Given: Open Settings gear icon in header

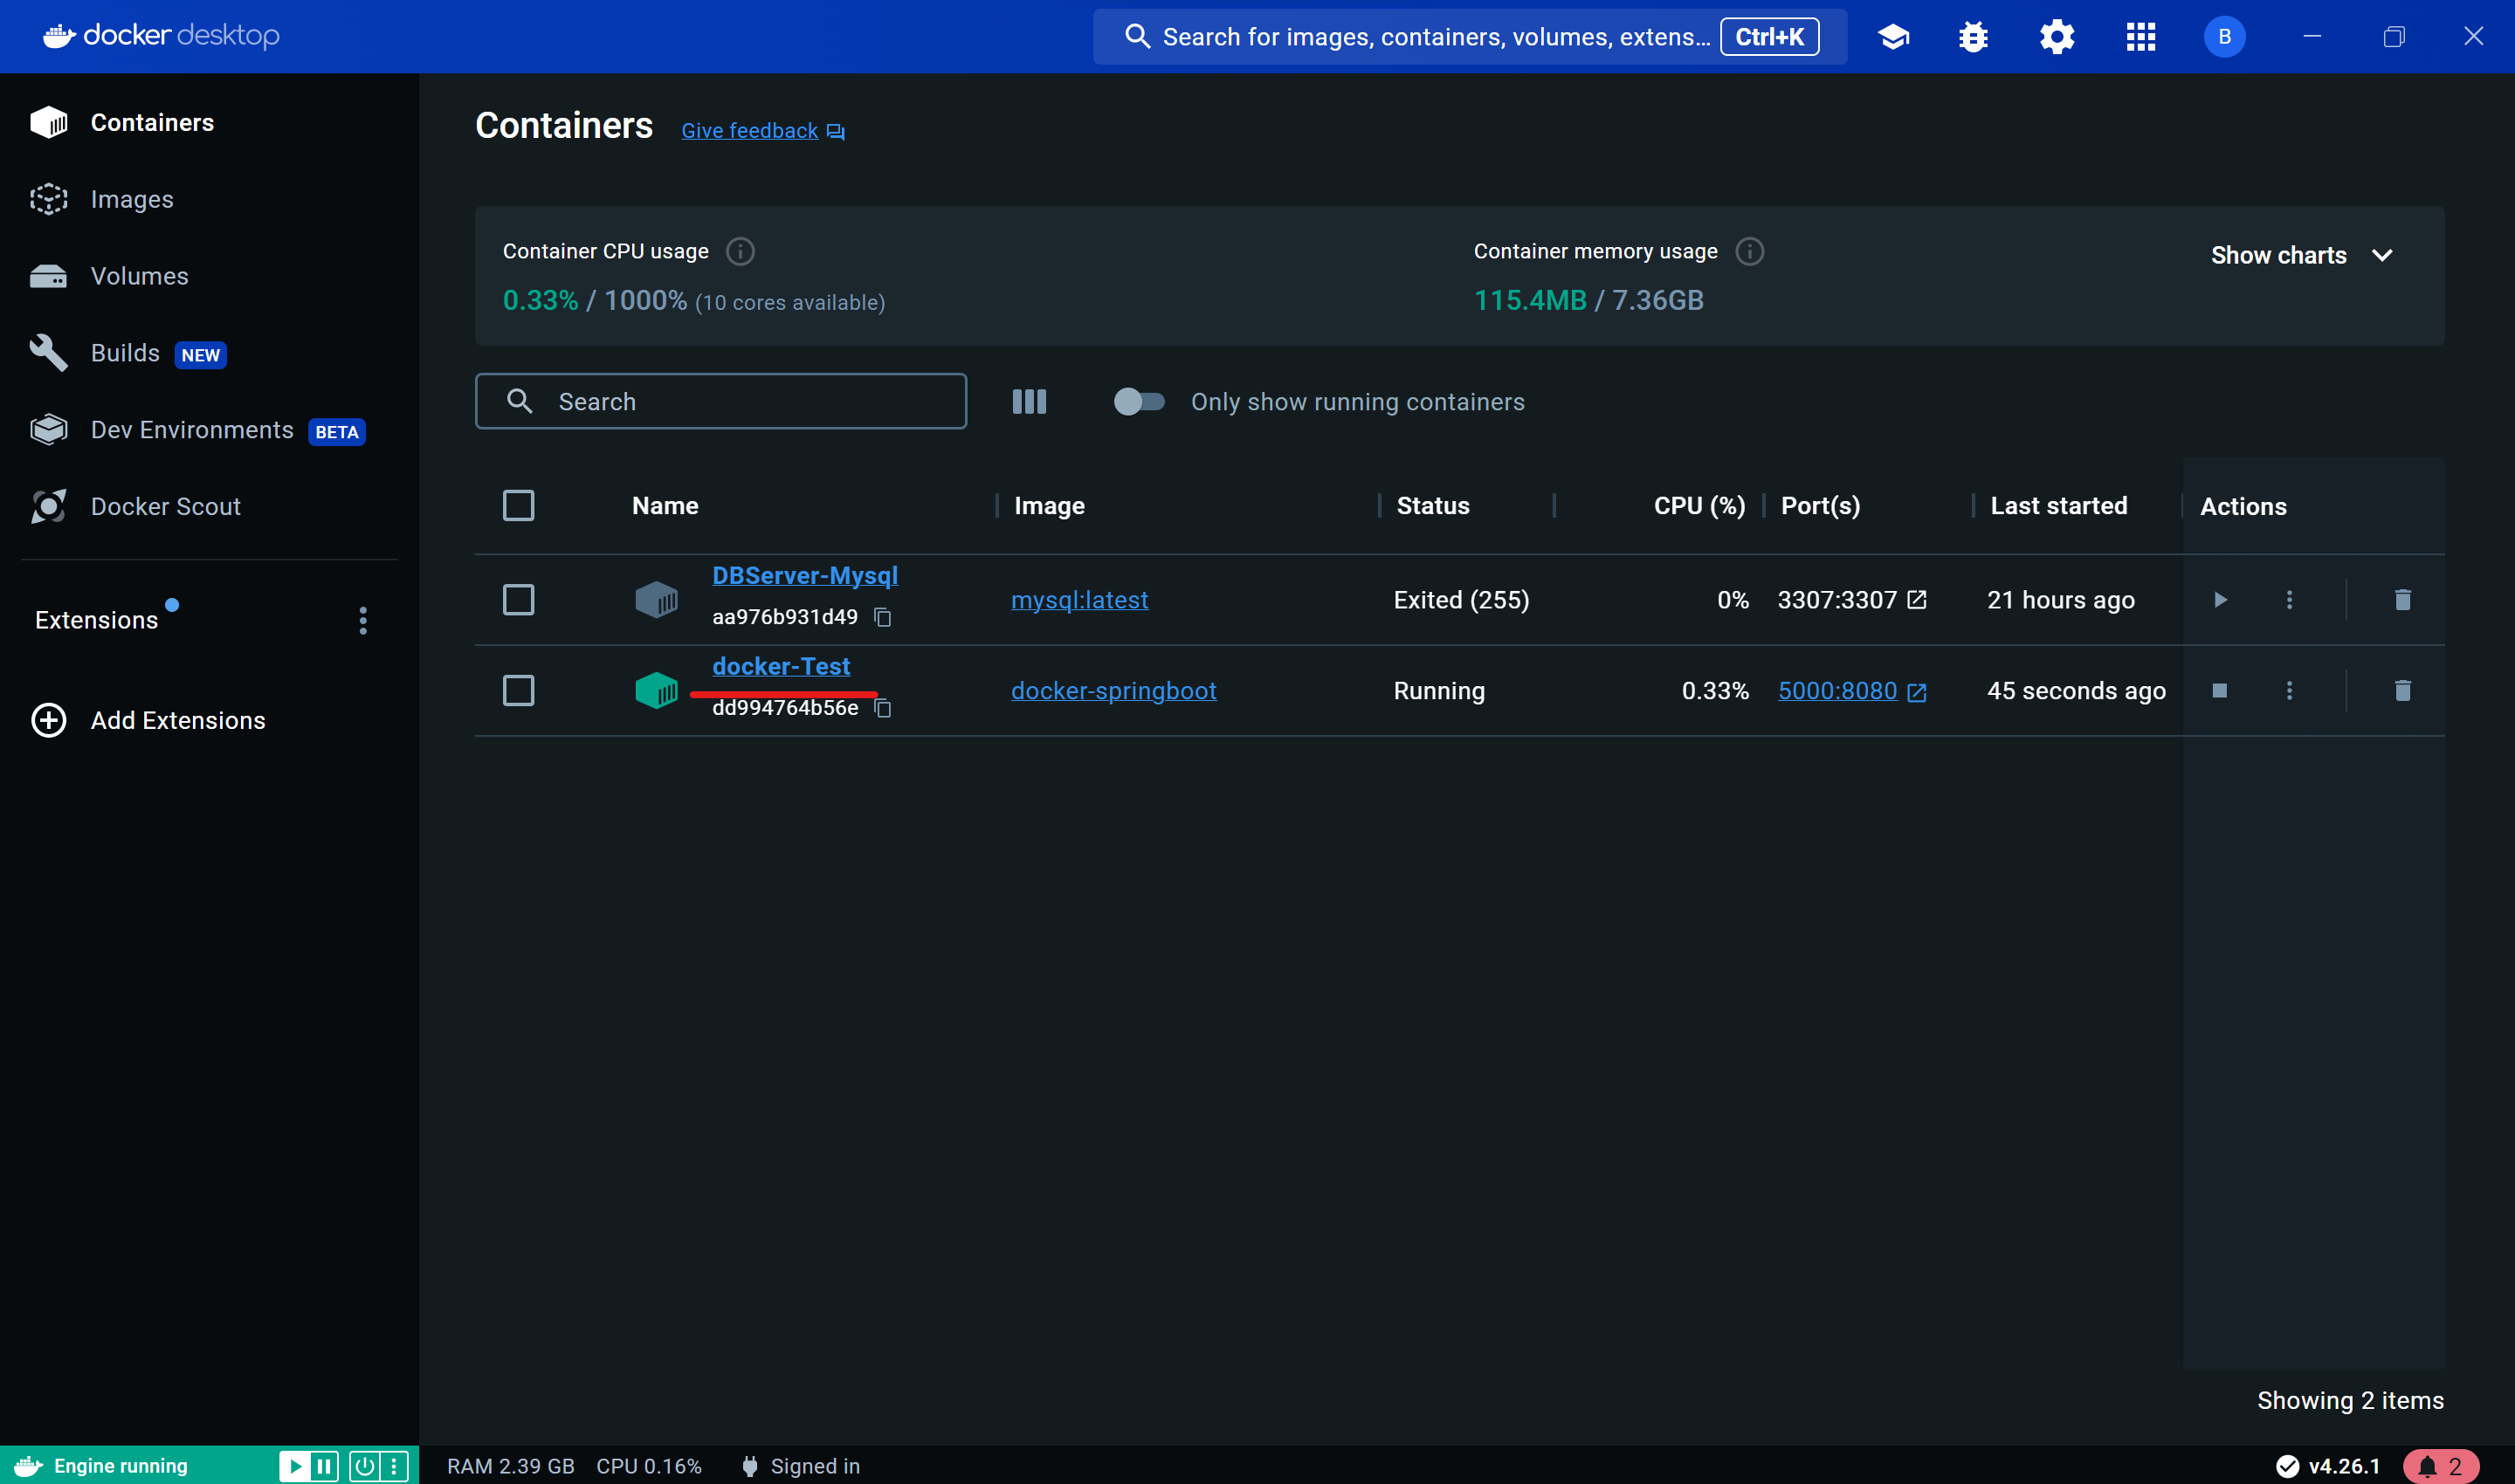Looking at the screenshot, I should point(2057,37).
